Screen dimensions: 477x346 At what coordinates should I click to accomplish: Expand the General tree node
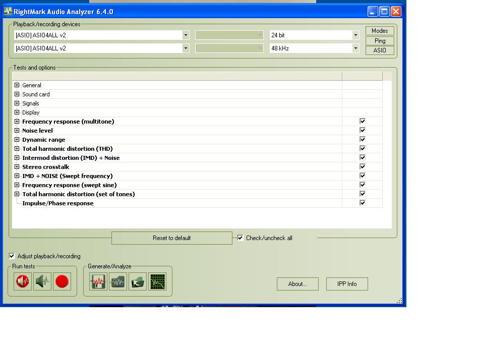[17, 85]
